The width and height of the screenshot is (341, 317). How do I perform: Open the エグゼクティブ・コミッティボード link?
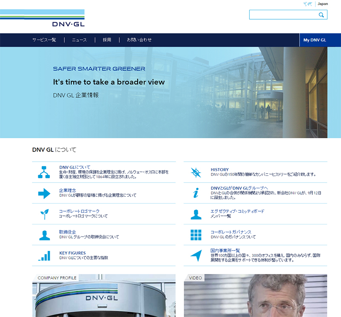pos(237,211)
